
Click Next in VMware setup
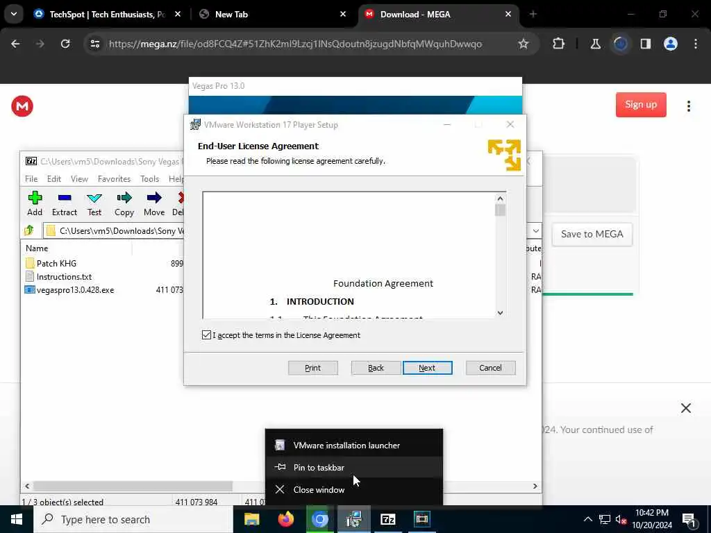427,368
